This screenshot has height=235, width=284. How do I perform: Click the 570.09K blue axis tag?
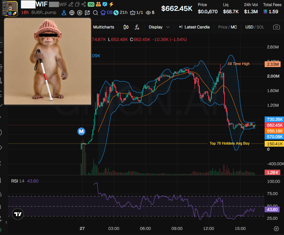(x=274, y=137)
